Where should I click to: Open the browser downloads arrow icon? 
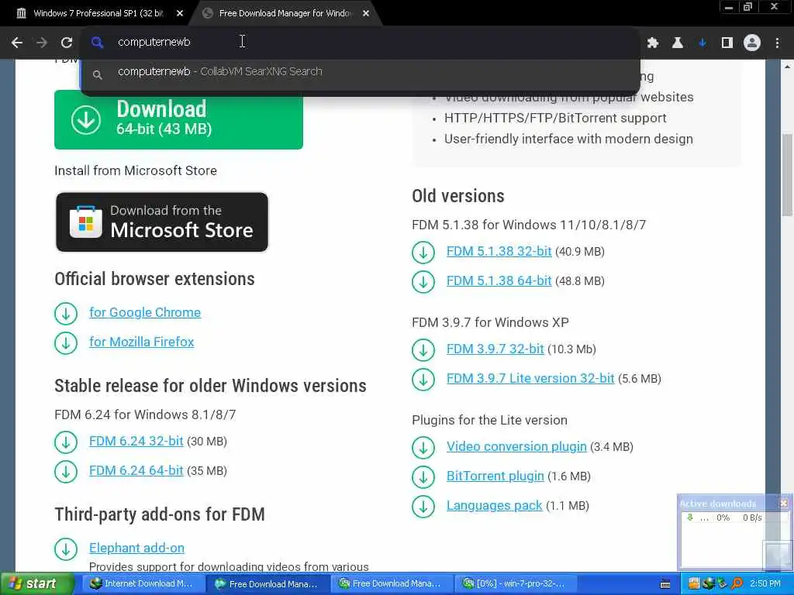click(x=703, y=43)
